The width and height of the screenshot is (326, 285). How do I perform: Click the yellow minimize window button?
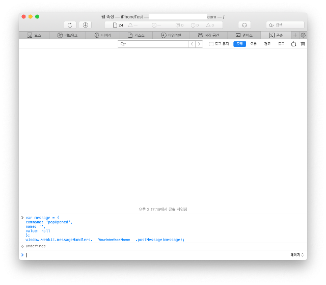[x=31, y=17]
